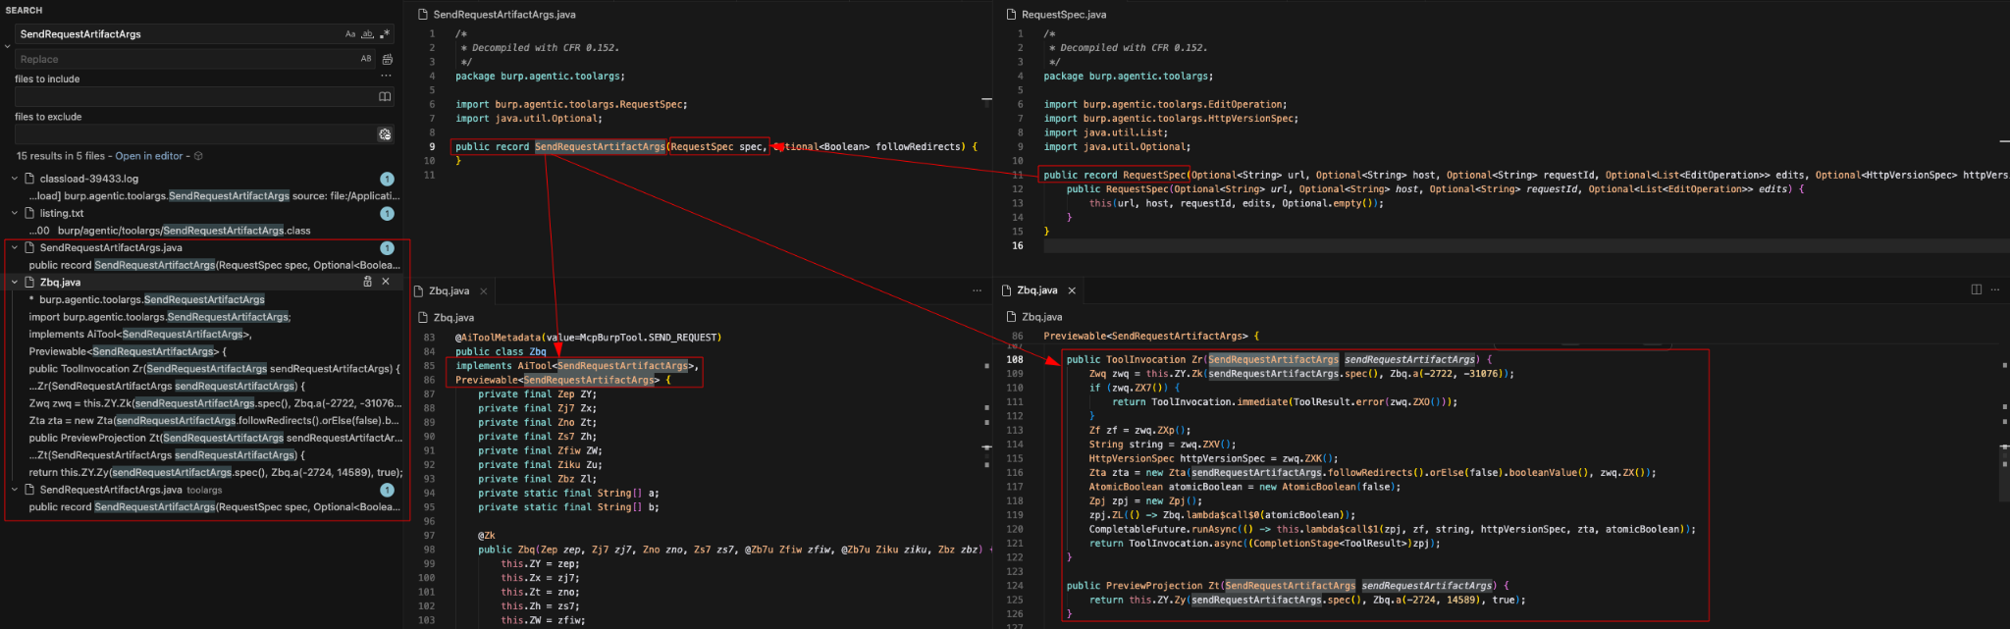Screen dimensions: 2010x629
Task: Click the SEARCH panel title
Action: (x=24, y=10)
